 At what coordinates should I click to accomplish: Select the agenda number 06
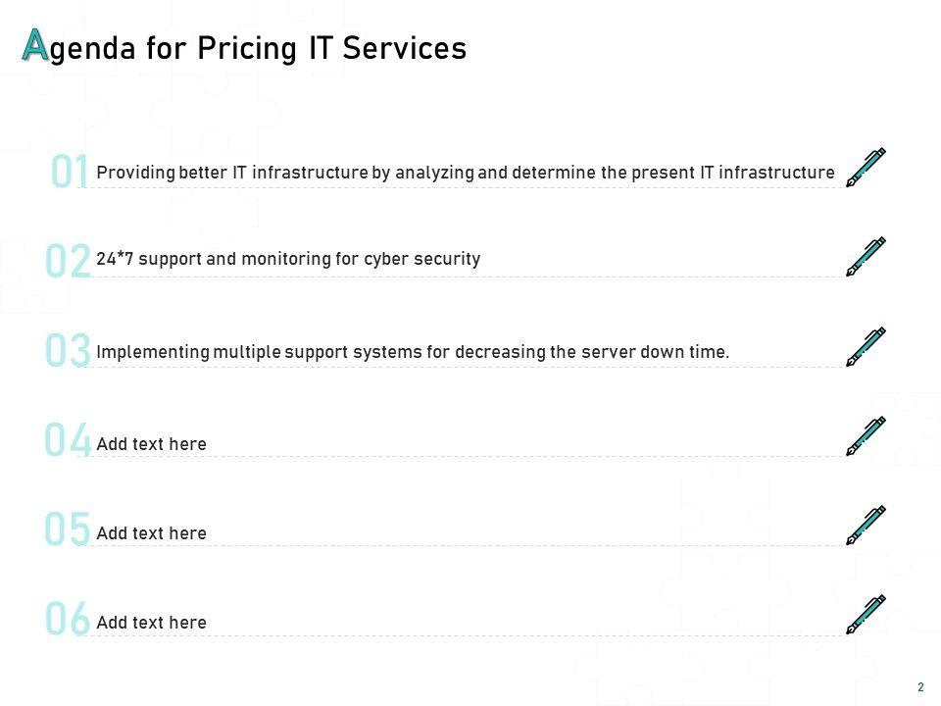69,619
